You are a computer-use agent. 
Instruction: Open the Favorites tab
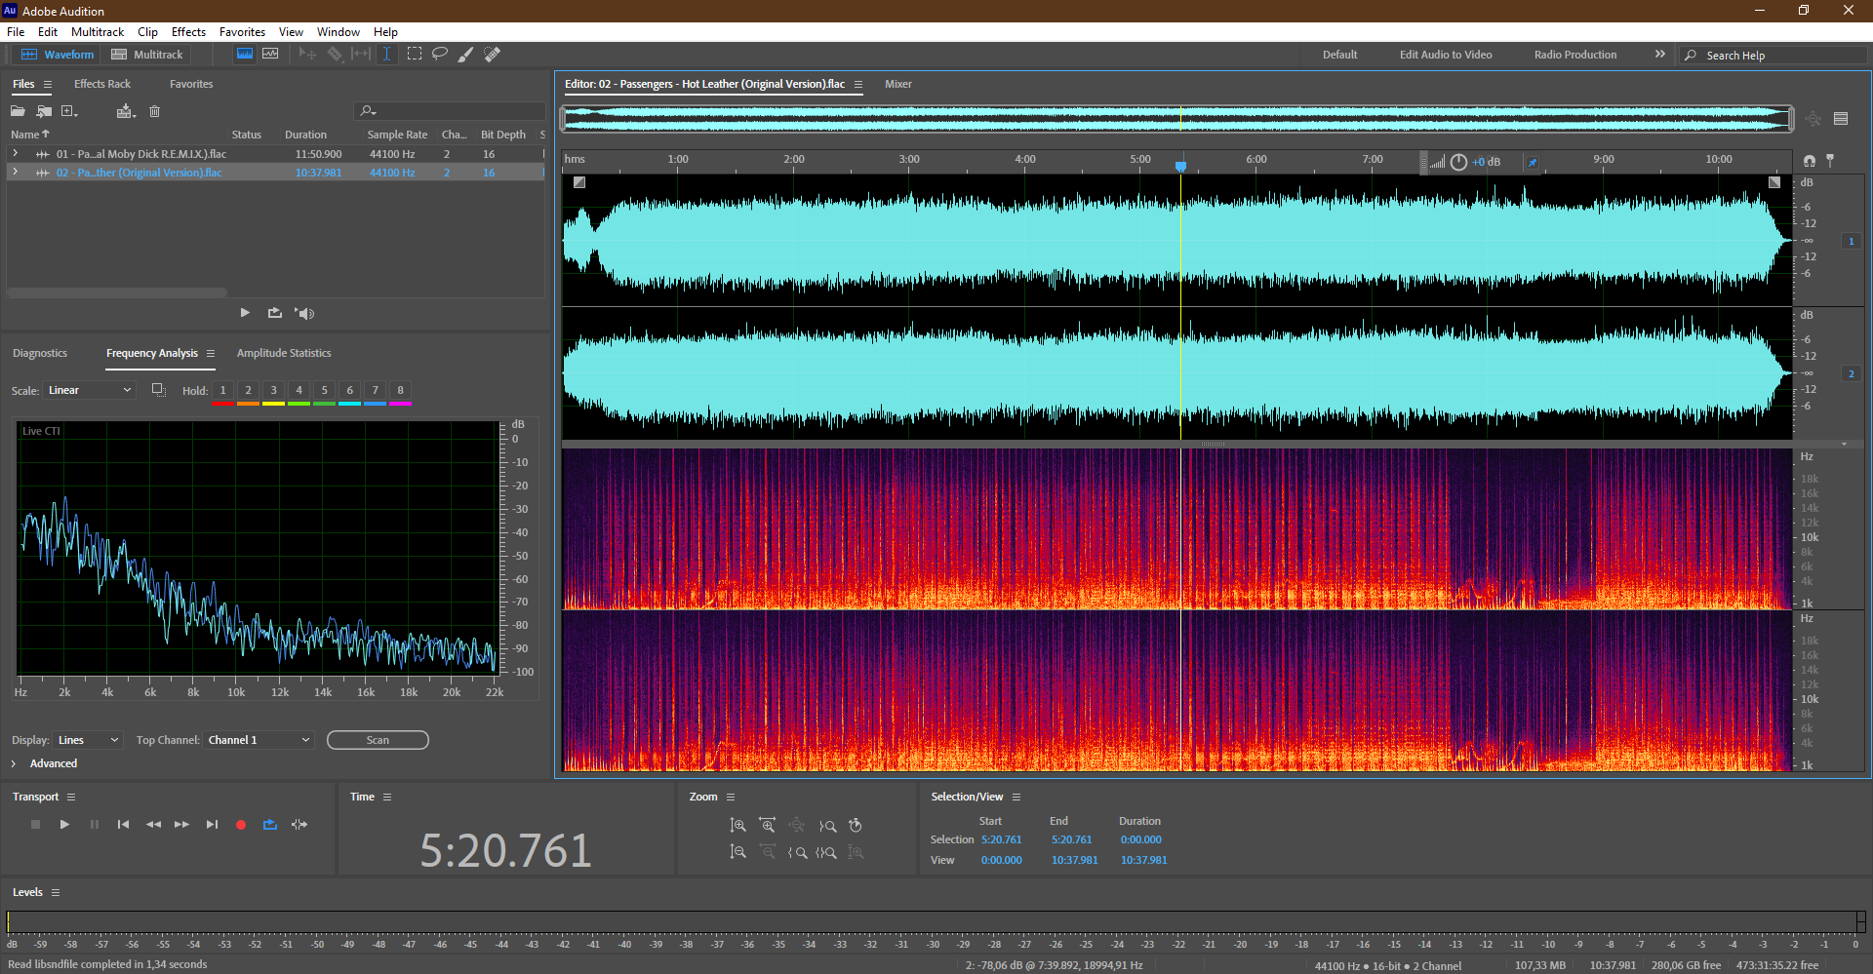(191, 84)
